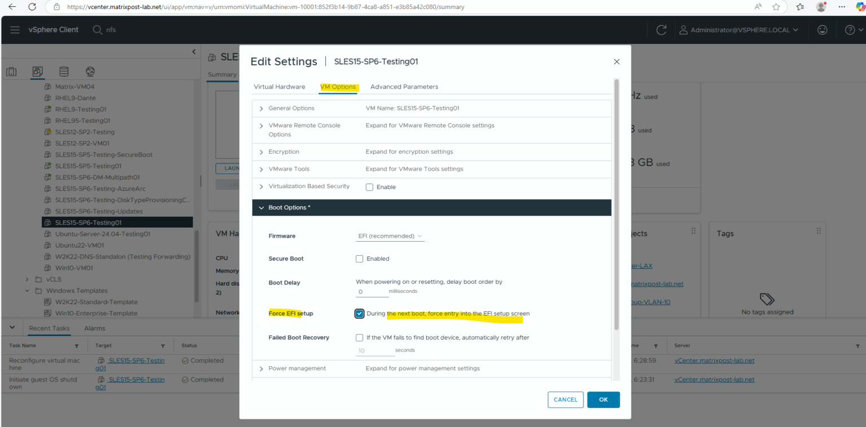Open the Networking inventory view icon
Screen dimensions: 866x427
90,72
